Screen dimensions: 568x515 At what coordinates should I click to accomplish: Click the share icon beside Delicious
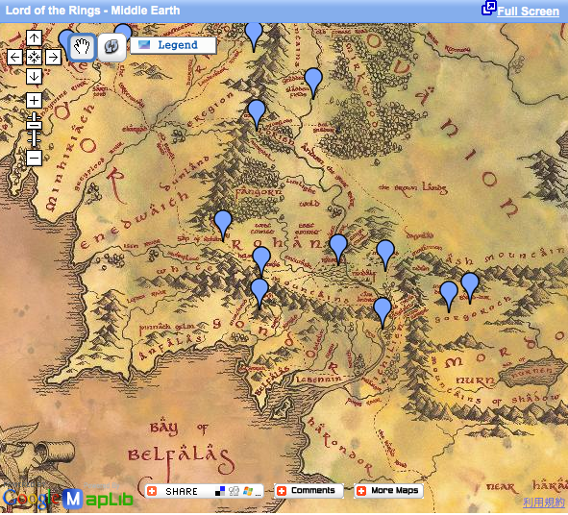pos(234,491)
